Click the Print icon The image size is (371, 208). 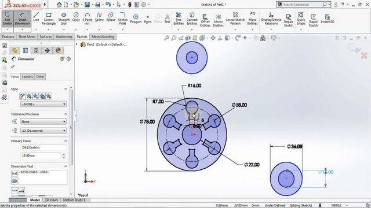tap(97, 4)
